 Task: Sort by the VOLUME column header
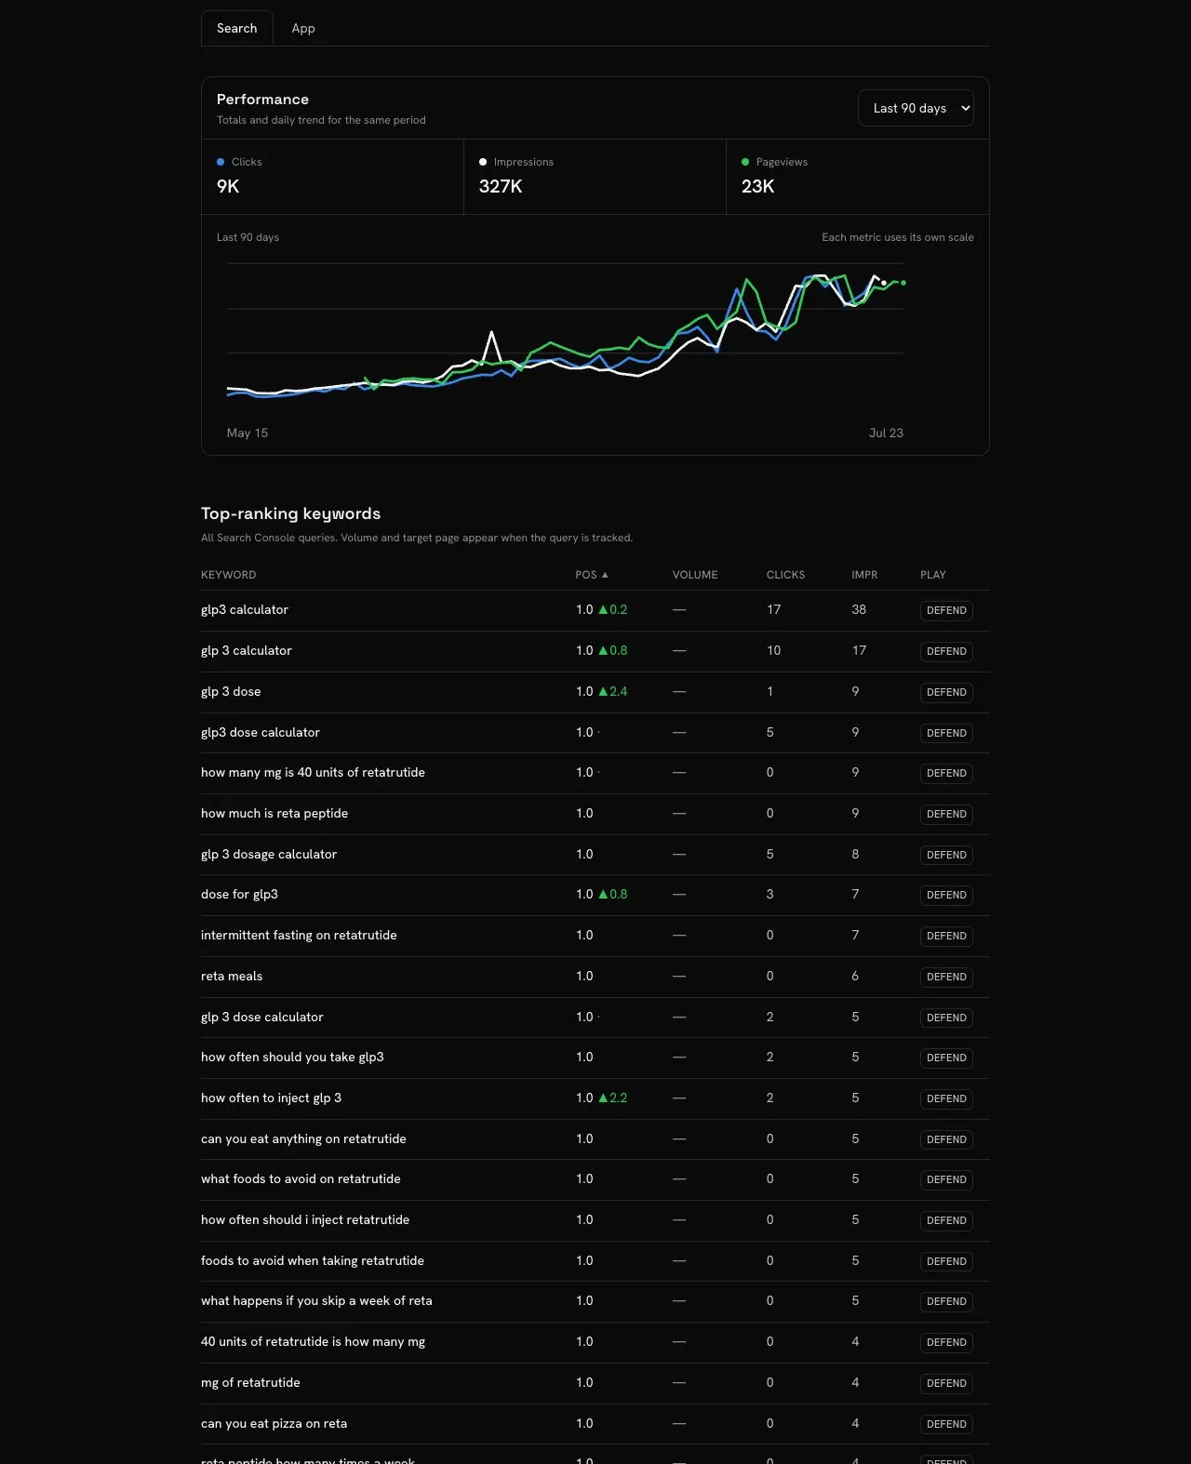695,575
